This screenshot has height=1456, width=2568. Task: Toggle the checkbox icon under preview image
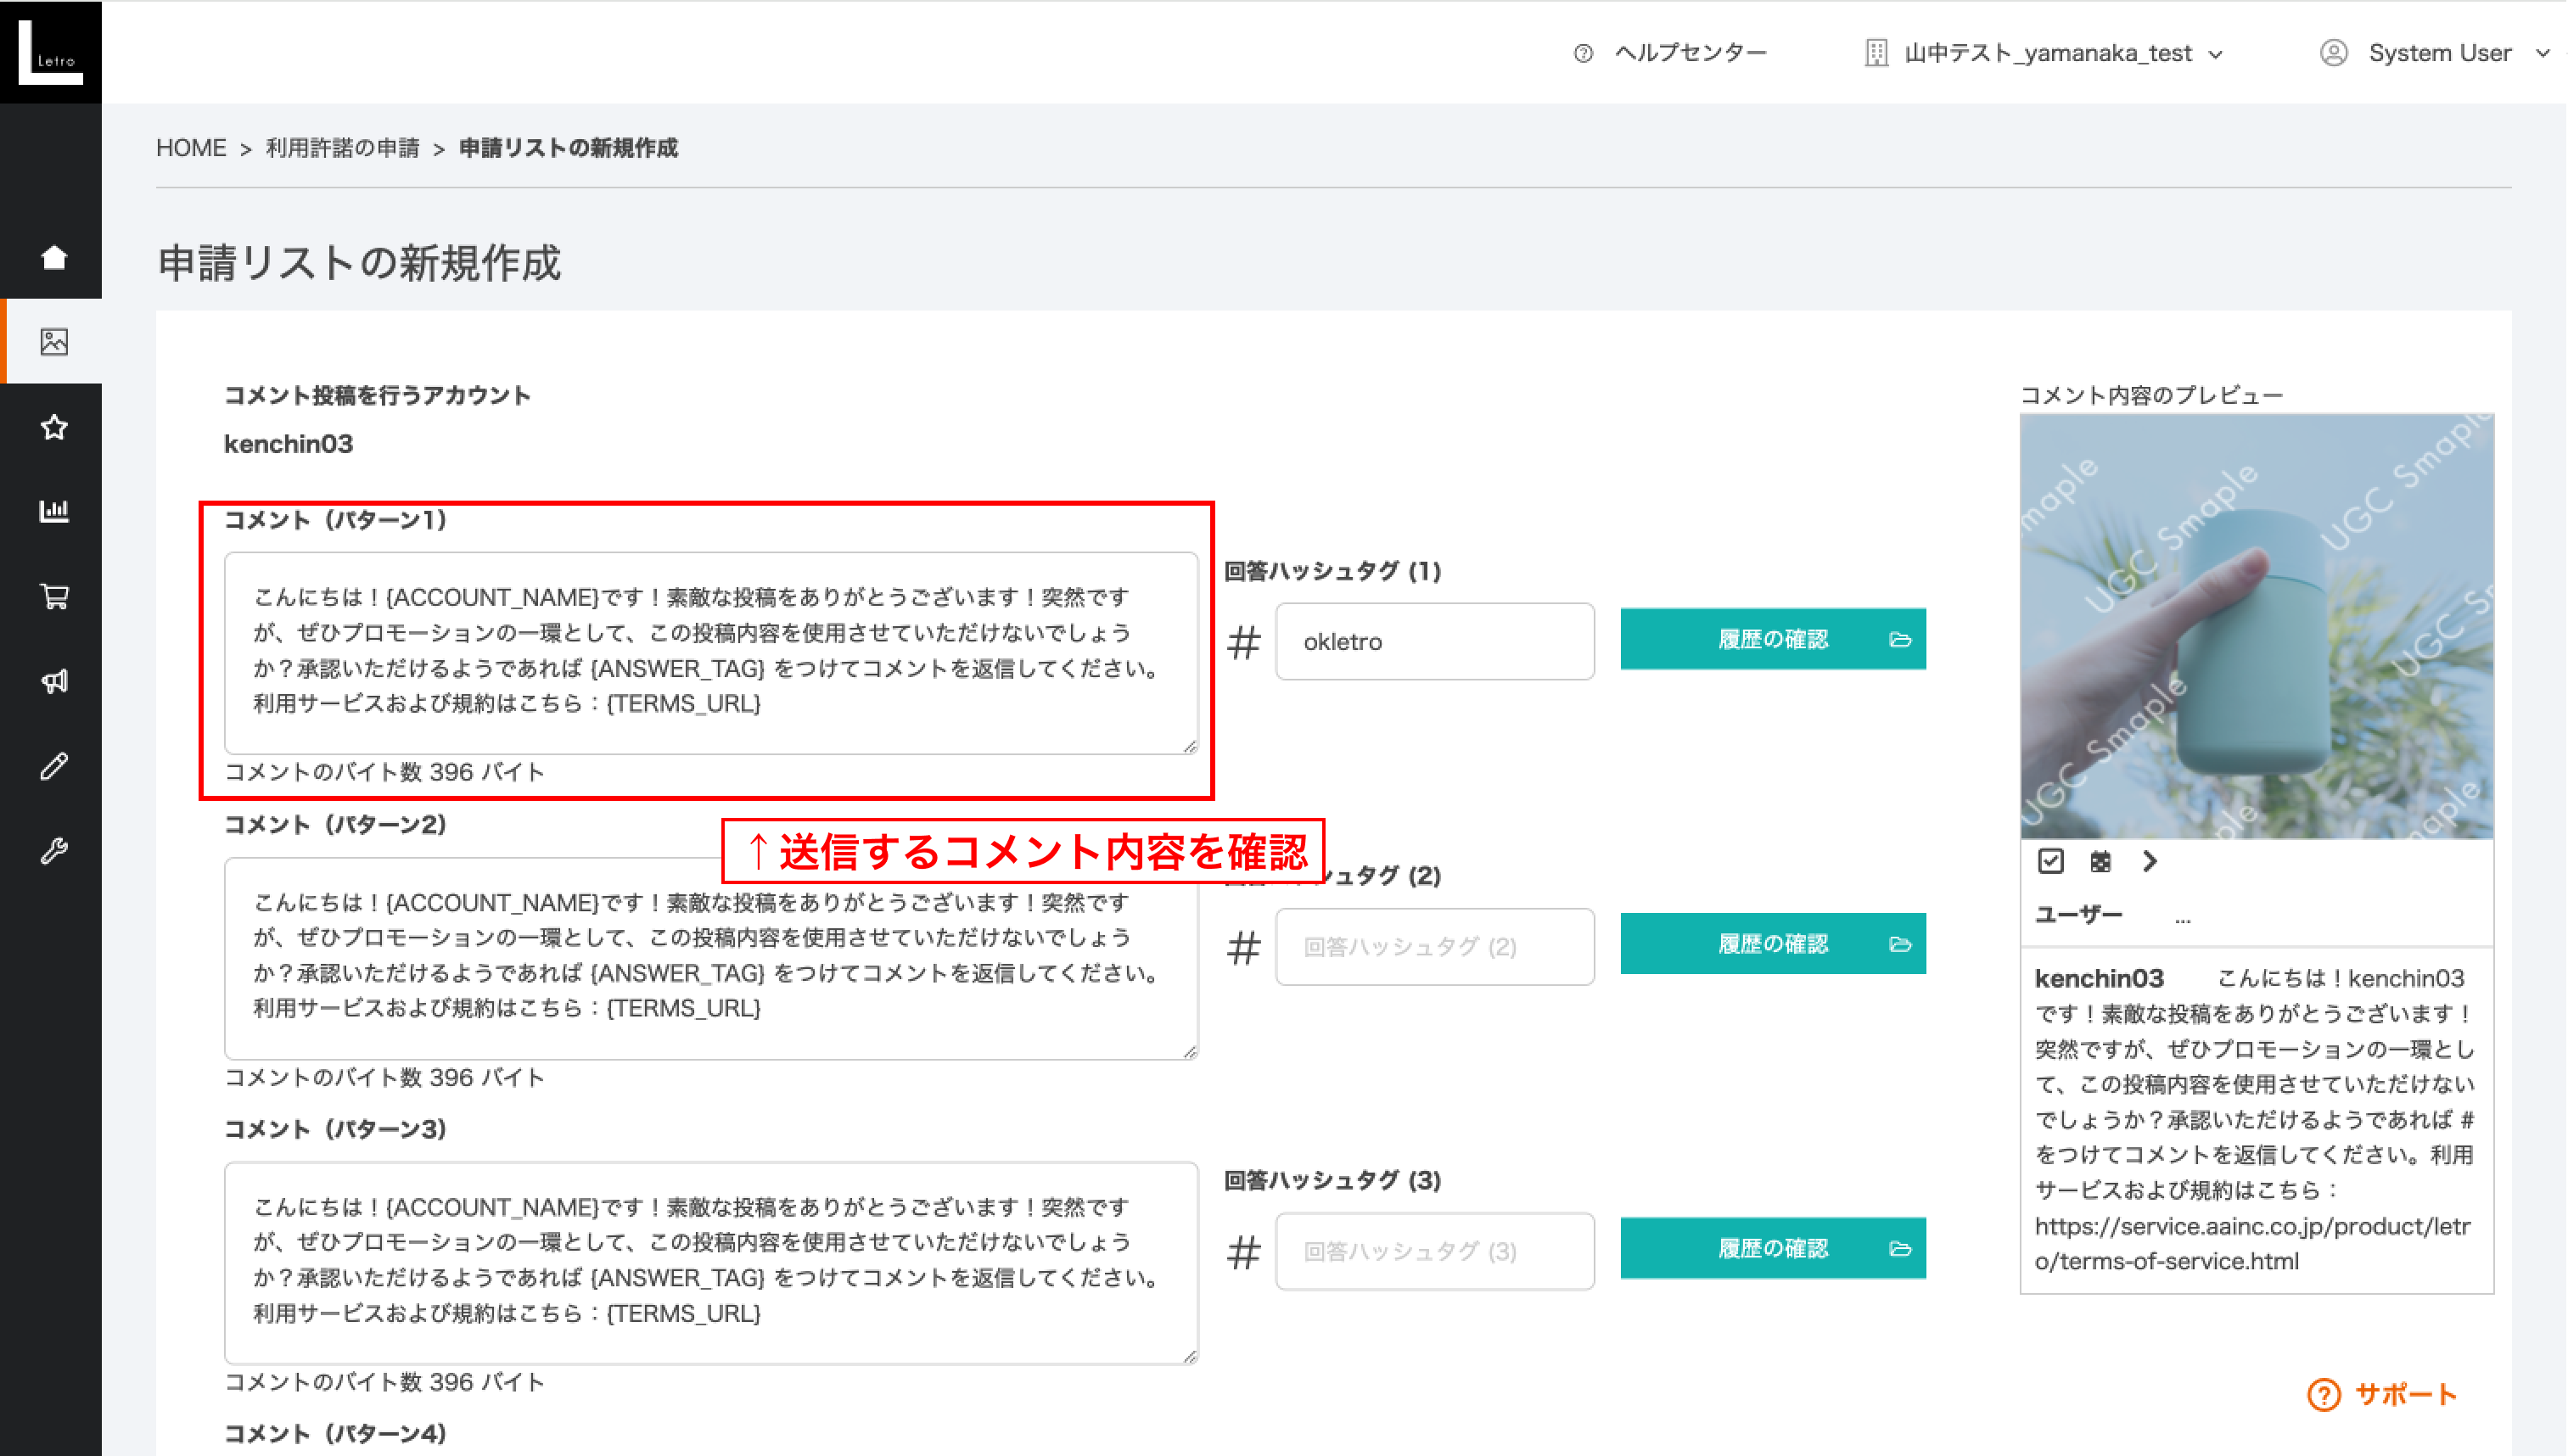(x=2050, y=861)
